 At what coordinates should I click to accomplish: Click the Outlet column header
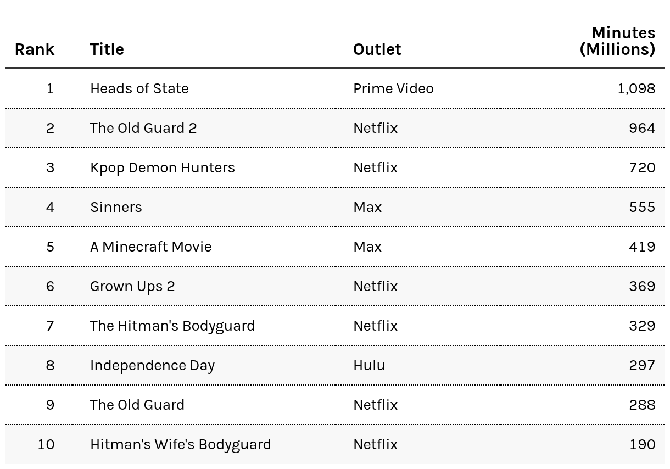coord(377,49)
